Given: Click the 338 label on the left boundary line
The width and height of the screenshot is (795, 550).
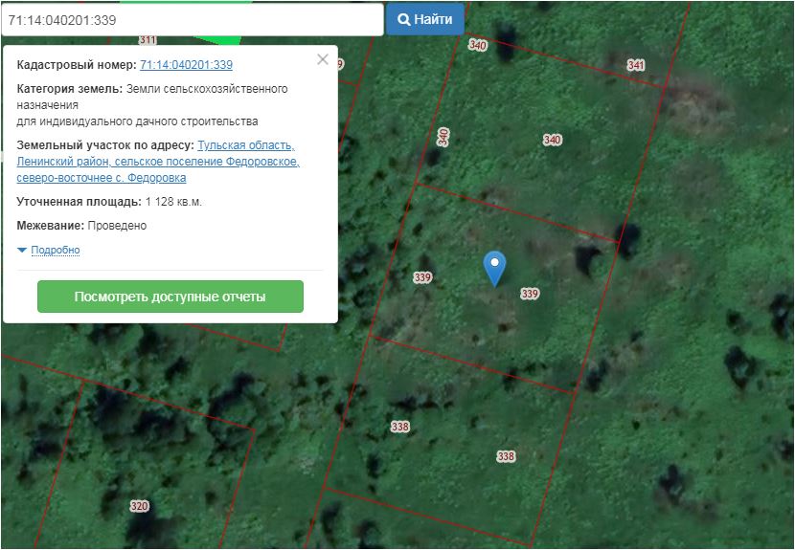Looking at the screenshot, I should click(400, 426).
